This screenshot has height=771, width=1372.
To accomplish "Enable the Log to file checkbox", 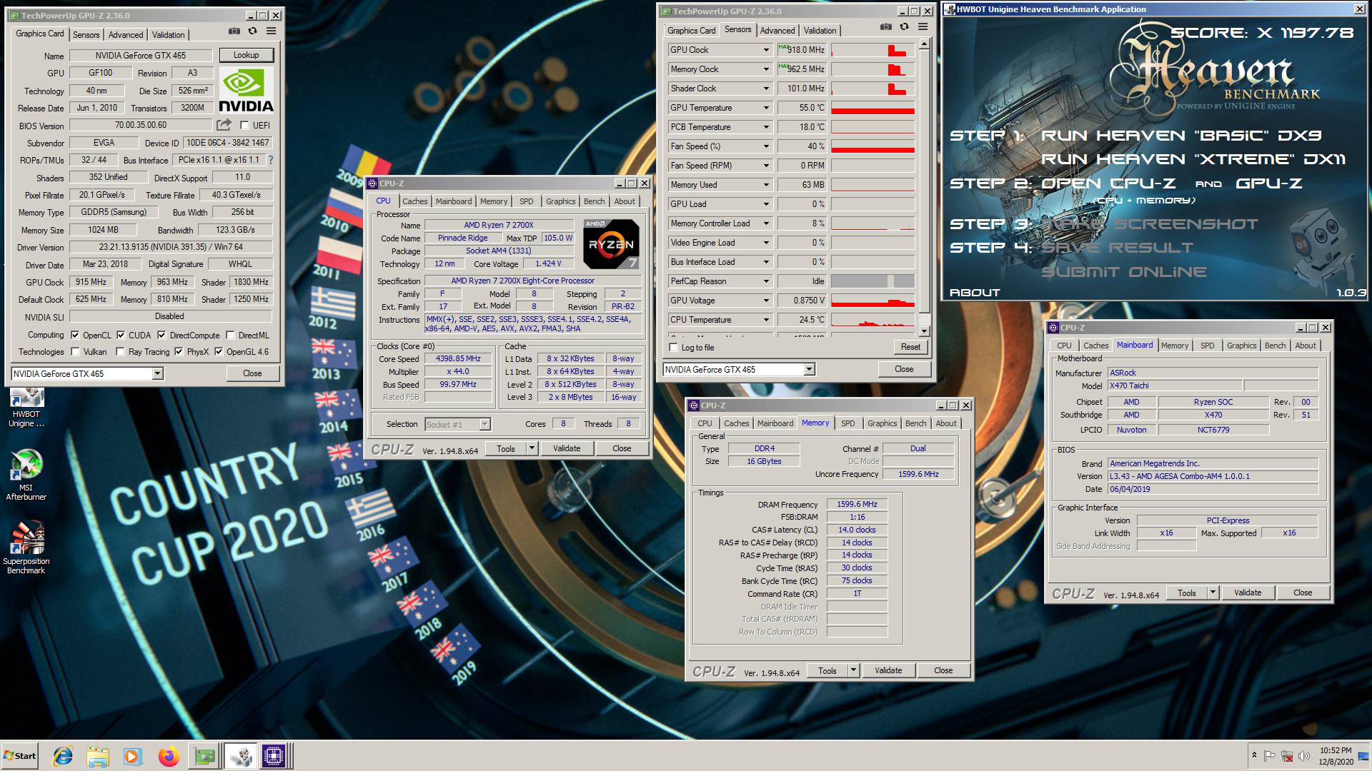I will click(x=674, y=348).
